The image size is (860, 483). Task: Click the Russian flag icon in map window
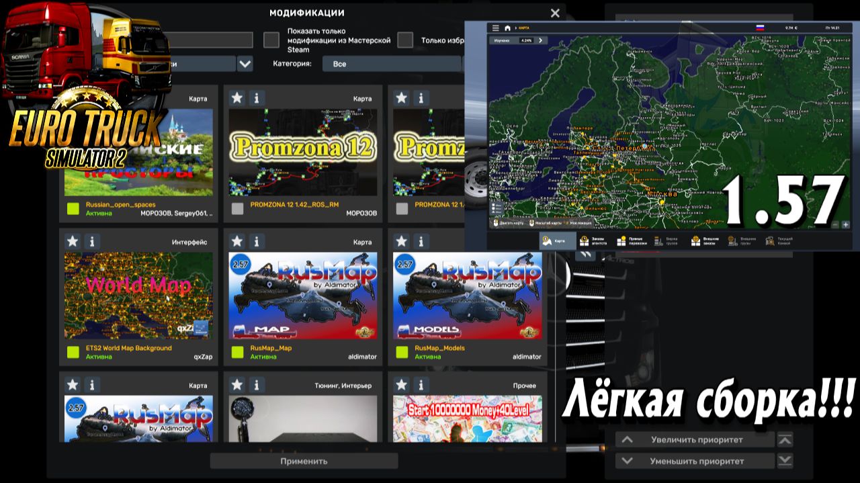pyautogui.click(x=761, y=28)
